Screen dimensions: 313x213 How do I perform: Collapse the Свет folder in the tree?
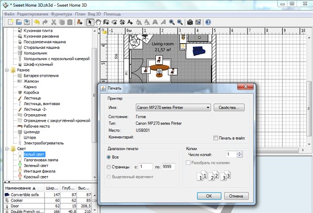point(7,149)
